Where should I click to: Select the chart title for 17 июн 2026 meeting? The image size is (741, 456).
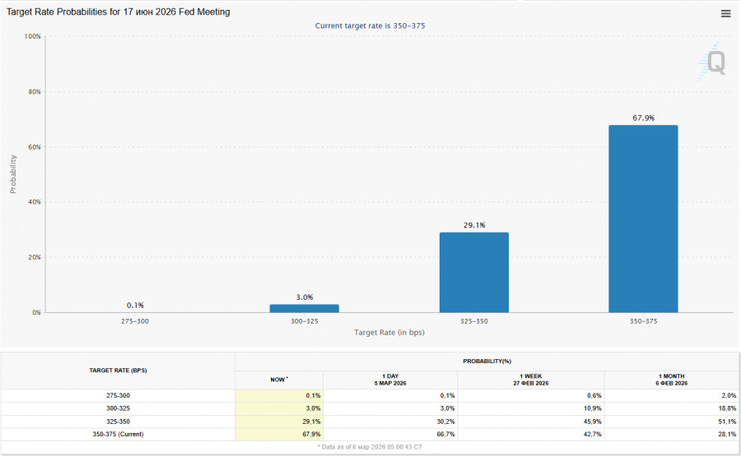tap(118, 12)
